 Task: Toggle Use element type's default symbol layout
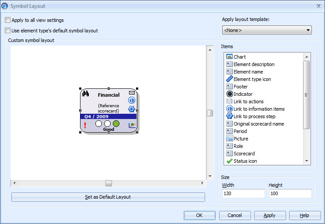8,31
